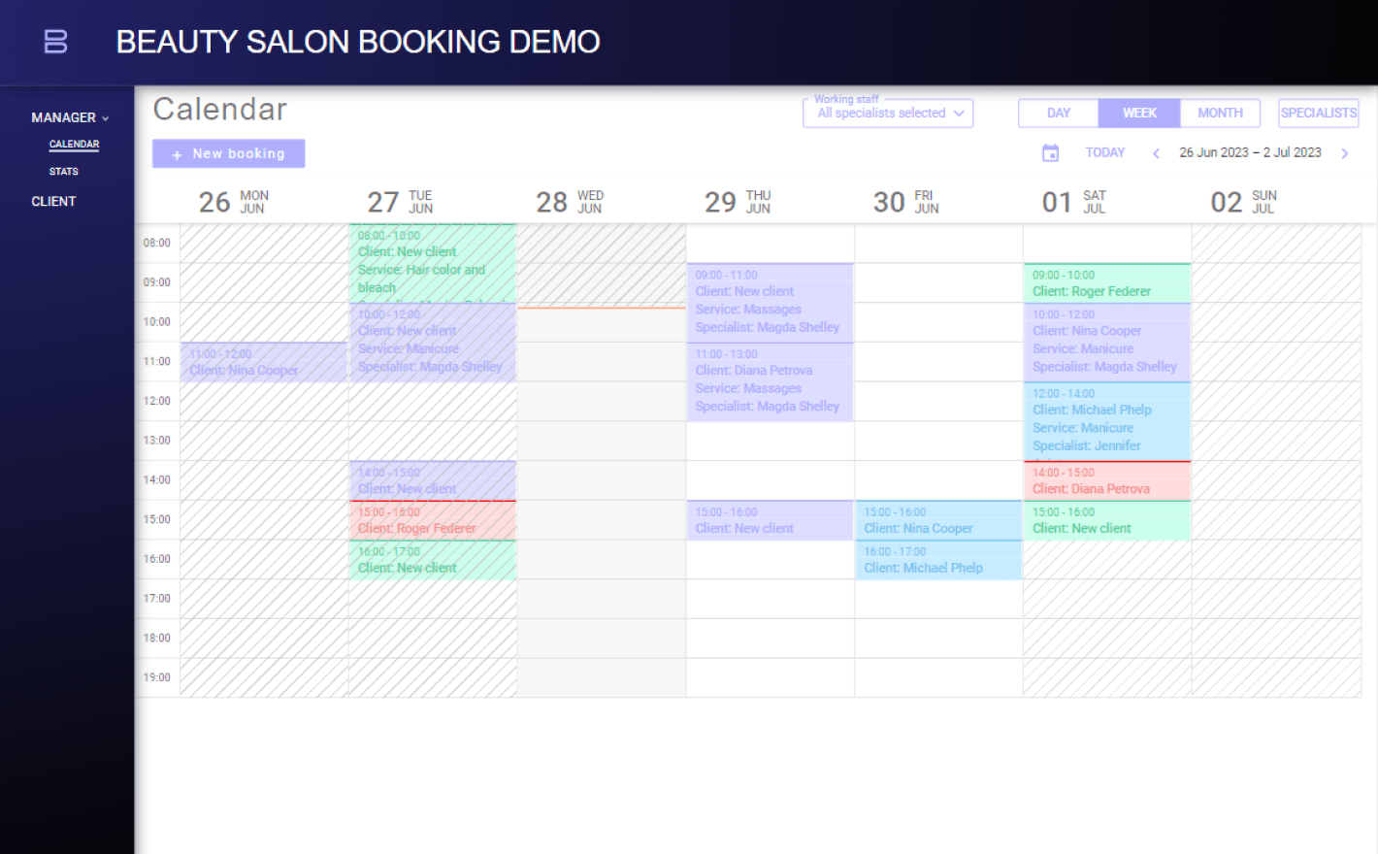Click the TODAY button

[x=1104, y=152]
